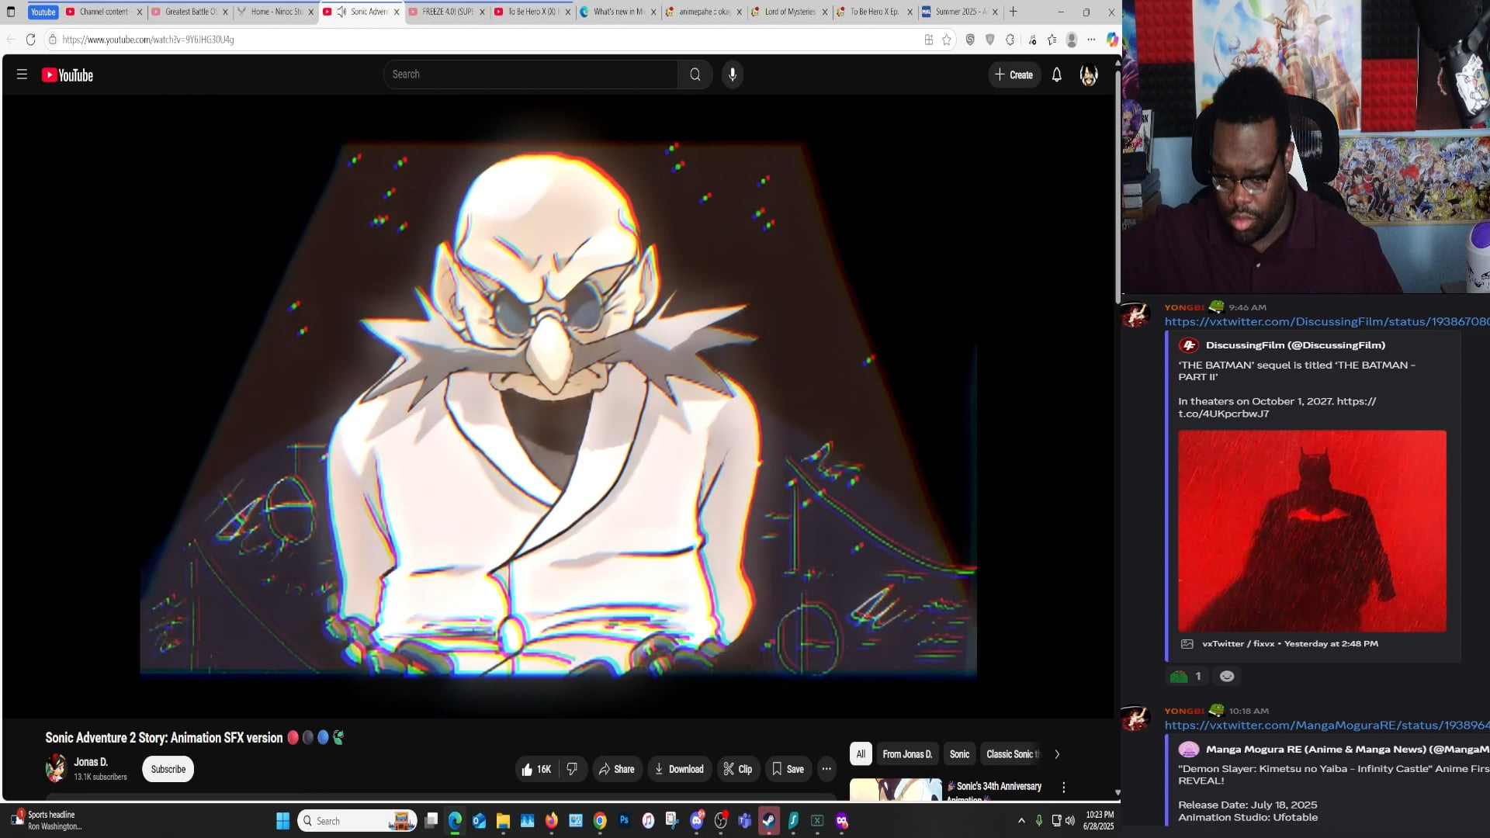
Task: Open a new browser tab
Action: coord(1014,12)
